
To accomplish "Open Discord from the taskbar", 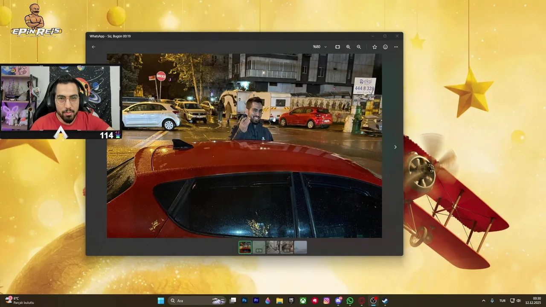I will (x=338, y=301).
